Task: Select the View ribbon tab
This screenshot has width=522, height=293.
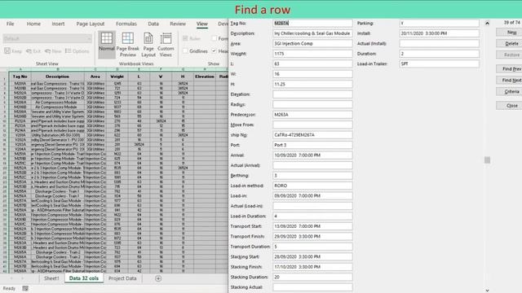Action: coord(201,24)
